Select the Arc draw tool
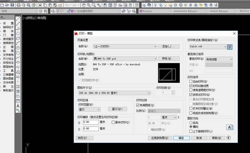This screenshot has width=250, height=153. [18, 43]
